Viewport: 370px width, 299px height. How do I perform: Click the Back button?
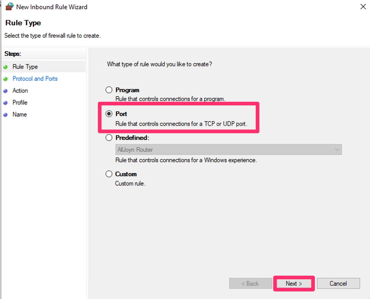point(250,283)
